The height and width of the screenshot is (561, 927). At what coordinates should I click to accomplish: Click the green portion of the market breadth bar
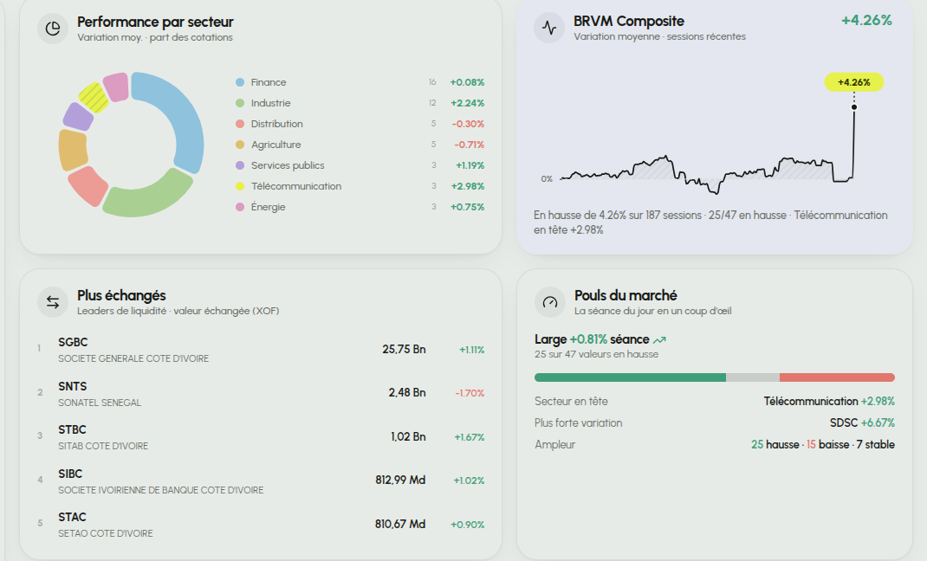(630, 377)
